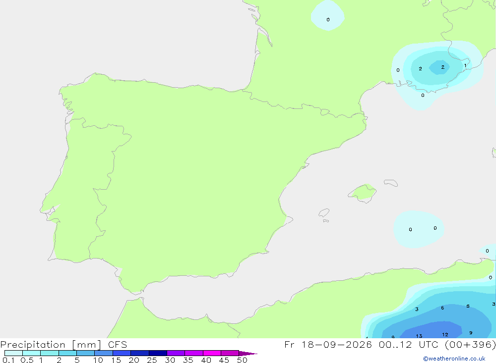Click the 1 value near the French Riviera
The height and width of the screenshot is (363, 496).
(x=465, y=65)
